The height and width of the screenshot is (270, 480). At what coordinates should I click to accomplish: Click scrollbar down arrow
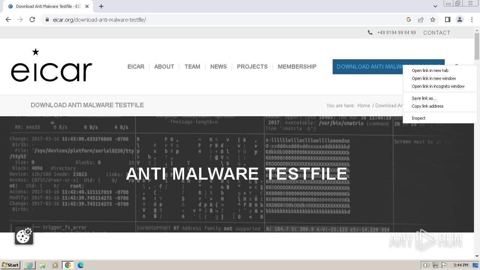(477, 256)
